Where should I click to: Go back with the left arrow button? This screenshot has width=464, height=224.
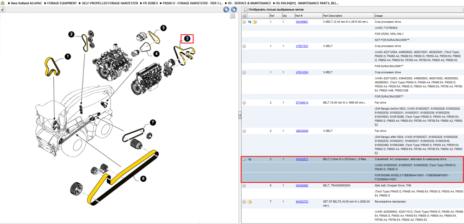pyautogui.click(x=226, y=10)
